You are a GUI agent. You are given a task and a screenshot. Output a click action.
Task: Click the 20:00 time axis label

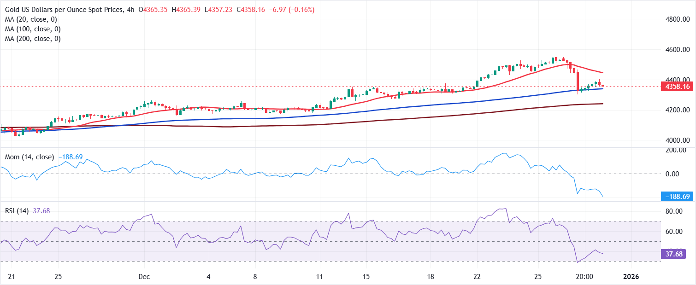point(584,277)
